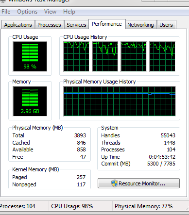Switch to the Applications tab
189x215 pixels.
click(18, 25)
